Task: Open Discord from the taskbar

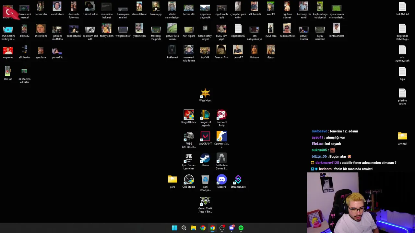Action: (x=231, y=228)
